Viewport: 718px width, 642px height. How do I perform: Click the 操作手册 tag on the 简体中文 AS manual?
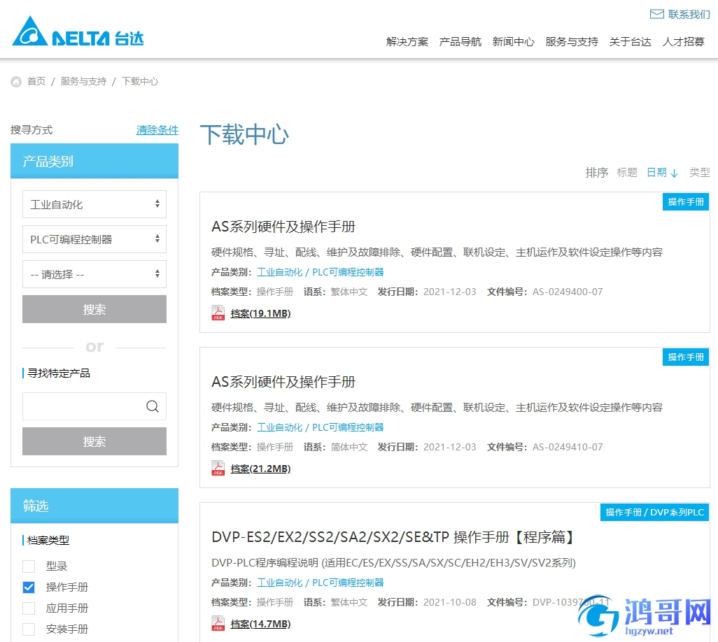coord(686,357)
